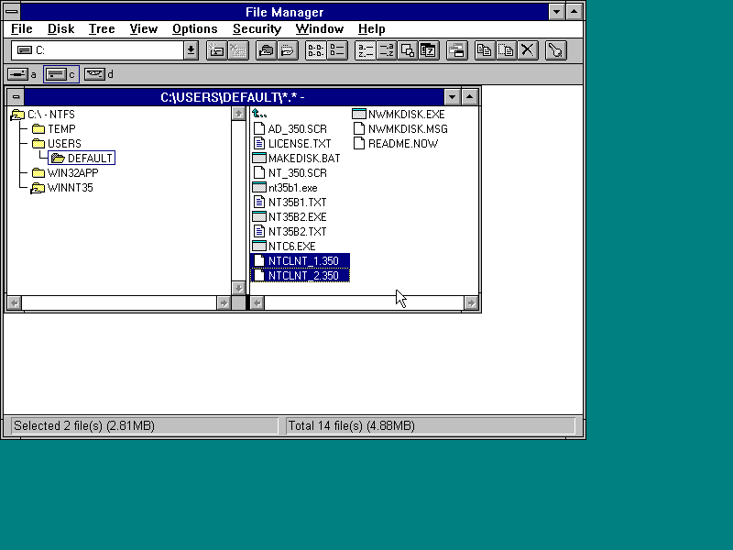The height and width of the screenshot is (550, 733).
Task: Click the Connect Network Drive toolbar icon
Action: coord(216,50)
